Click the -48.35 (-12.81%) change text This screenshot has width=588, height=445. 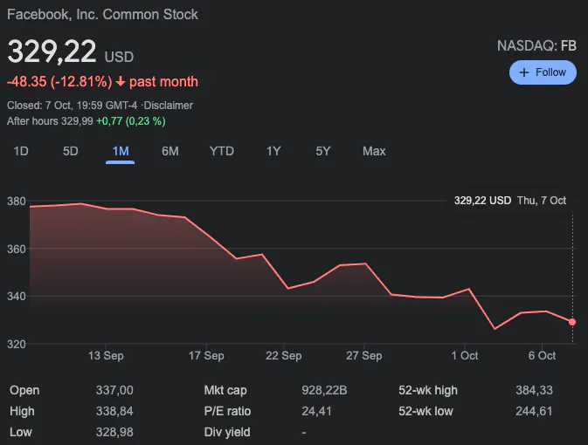click(x=59, y=81)
